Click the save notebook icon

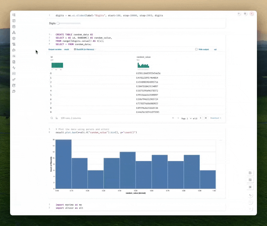(x=250, y=173)
